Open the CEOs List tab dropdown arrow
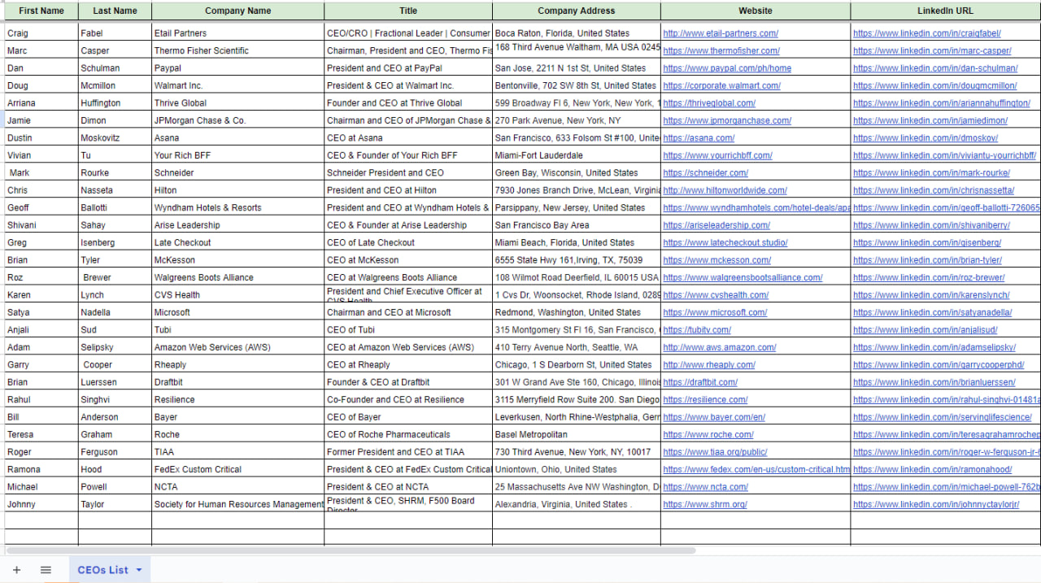Screen dimensions: 1041x583 139,570
